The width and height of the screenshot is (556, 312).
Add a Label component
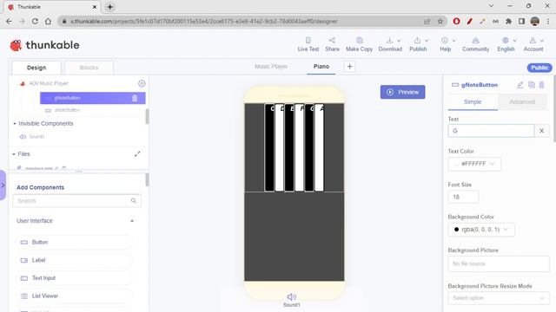click(74, 260)
